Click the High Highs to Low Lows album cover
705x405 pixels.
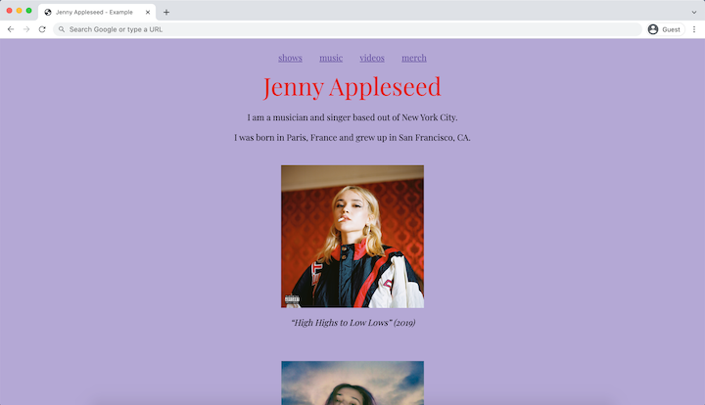click(x=352, y=236)
